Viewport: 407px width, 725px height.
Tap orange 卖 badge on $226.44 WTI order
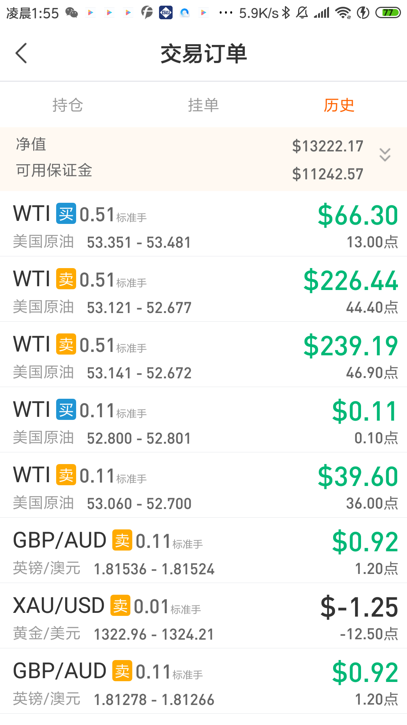pos(66,279)
